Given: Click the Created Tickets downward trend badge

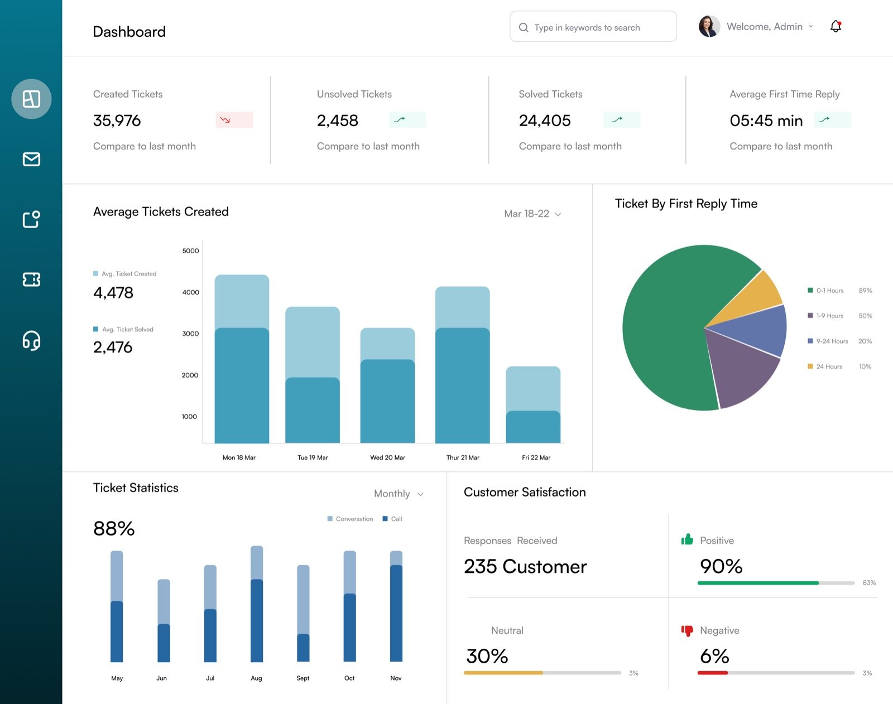Looking at the screenshot, I should pyautogui.click(x=234, y=120).
